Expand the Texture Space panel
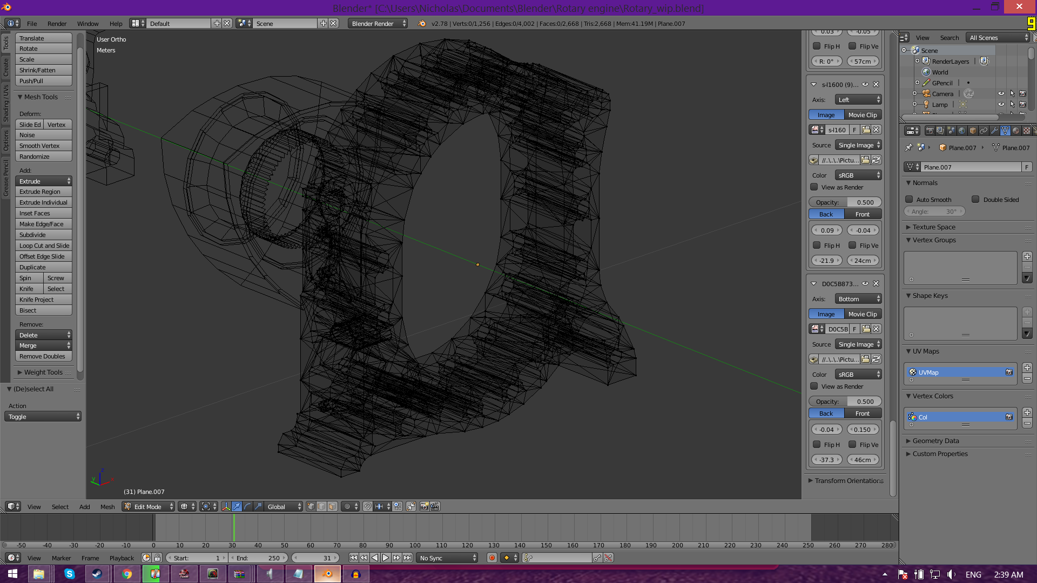The width and height of the screenshot is (1037, 583). coord(934,227)
